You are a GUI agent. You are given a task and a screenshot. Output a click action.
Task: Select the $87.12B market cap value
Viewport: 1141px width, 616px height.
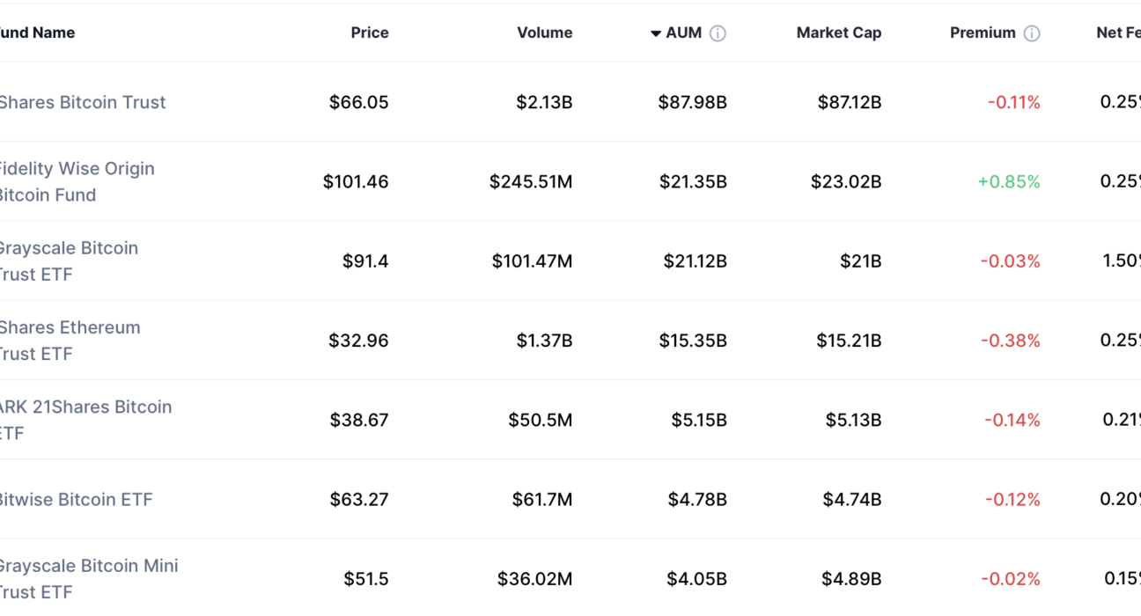pos(850,102)
